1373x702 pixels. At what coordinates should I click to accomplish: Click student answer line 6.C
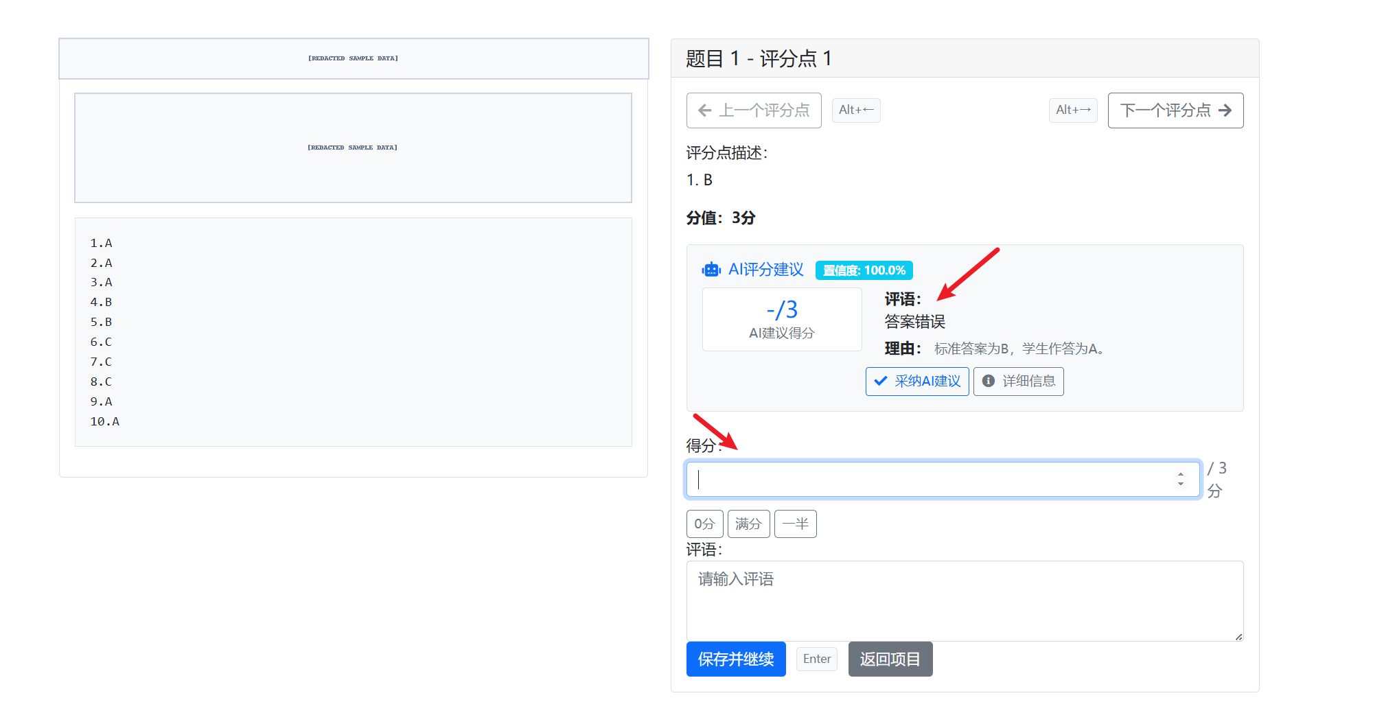[x=101, y=342]
